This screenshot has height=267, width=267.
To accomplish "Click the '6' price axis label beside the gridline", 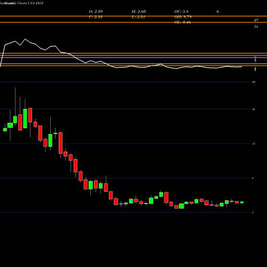I will coord(253,178).
